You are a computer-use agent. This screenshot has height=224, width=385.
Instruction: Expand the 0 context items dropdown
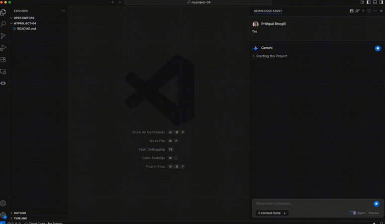click(x=272, y=213)
